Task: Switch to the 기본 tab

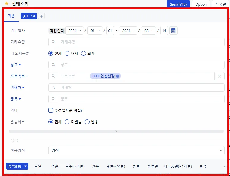Action: (x=11, y=16)
